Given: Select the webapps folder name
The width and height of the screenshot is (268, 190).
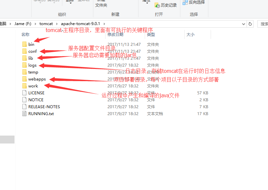Looking at the screenshot, I should tap(37, 79).
